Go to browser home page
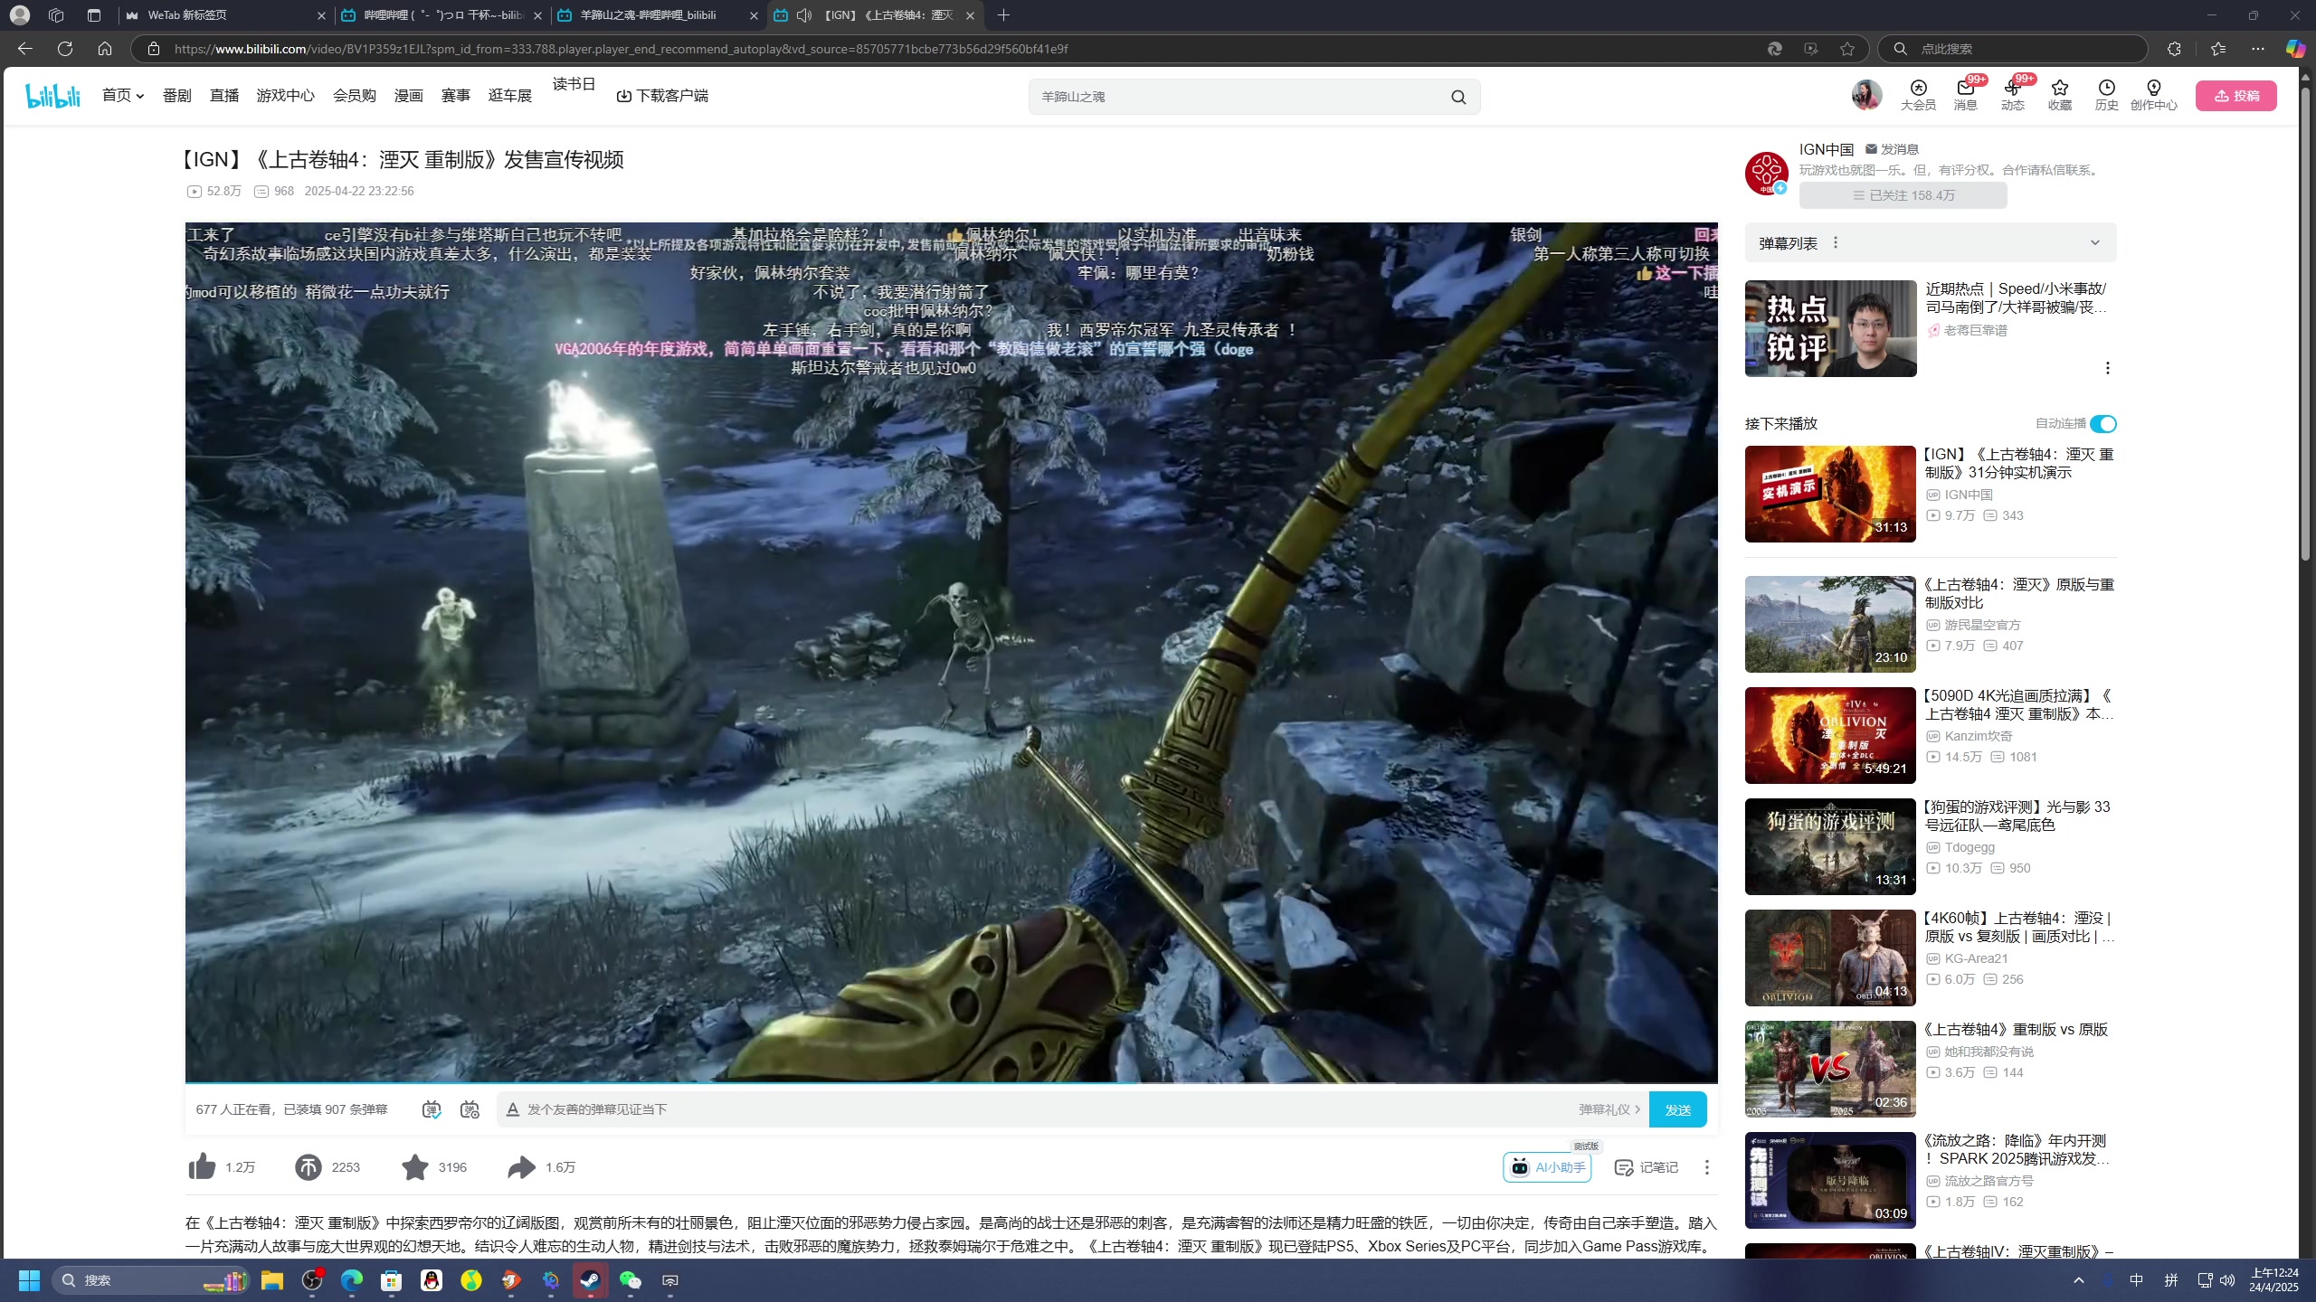Image resolution: width=2316 pixels, height=1302 pixels. 105,49
